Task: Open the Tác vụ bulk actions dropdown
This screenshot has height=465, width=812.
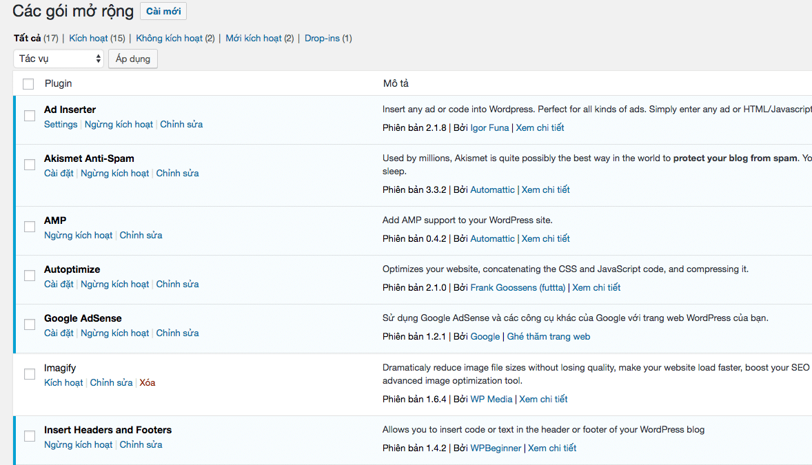Action: (x=59, y=59)
